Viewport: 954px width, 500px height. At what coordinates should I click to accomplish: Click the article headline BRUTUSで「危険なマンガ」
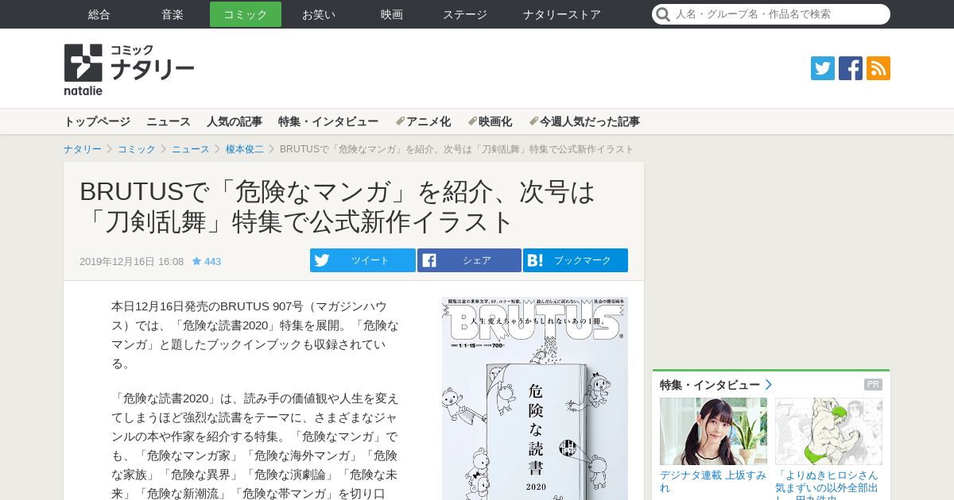point(338,206)
